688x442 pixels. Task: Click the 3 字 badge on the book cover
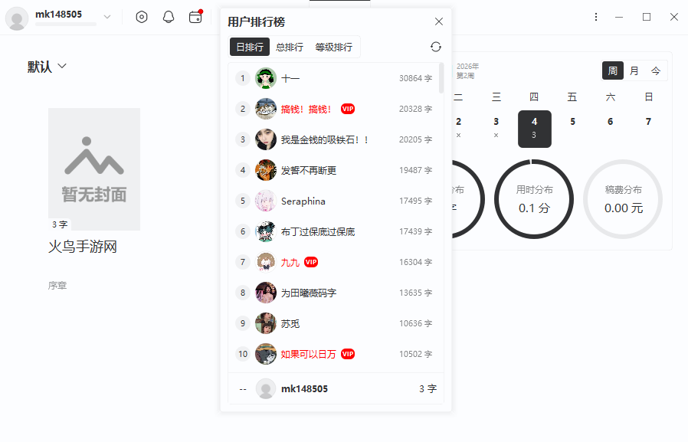(60, 224)
